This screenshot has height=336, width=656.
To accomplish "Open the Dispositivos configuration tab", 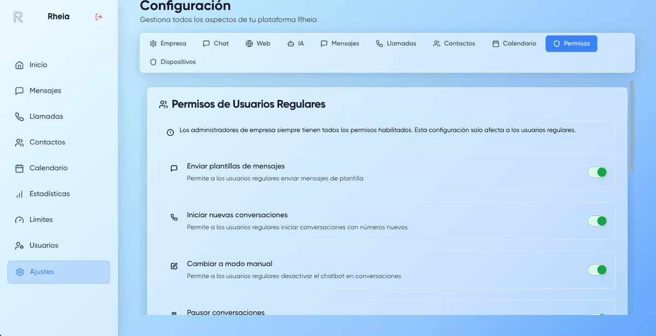I will pos(172,62).
